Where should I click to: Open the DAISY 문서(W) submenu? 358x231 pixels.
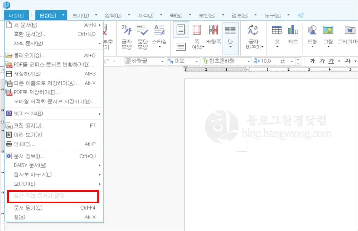(54, 165)
